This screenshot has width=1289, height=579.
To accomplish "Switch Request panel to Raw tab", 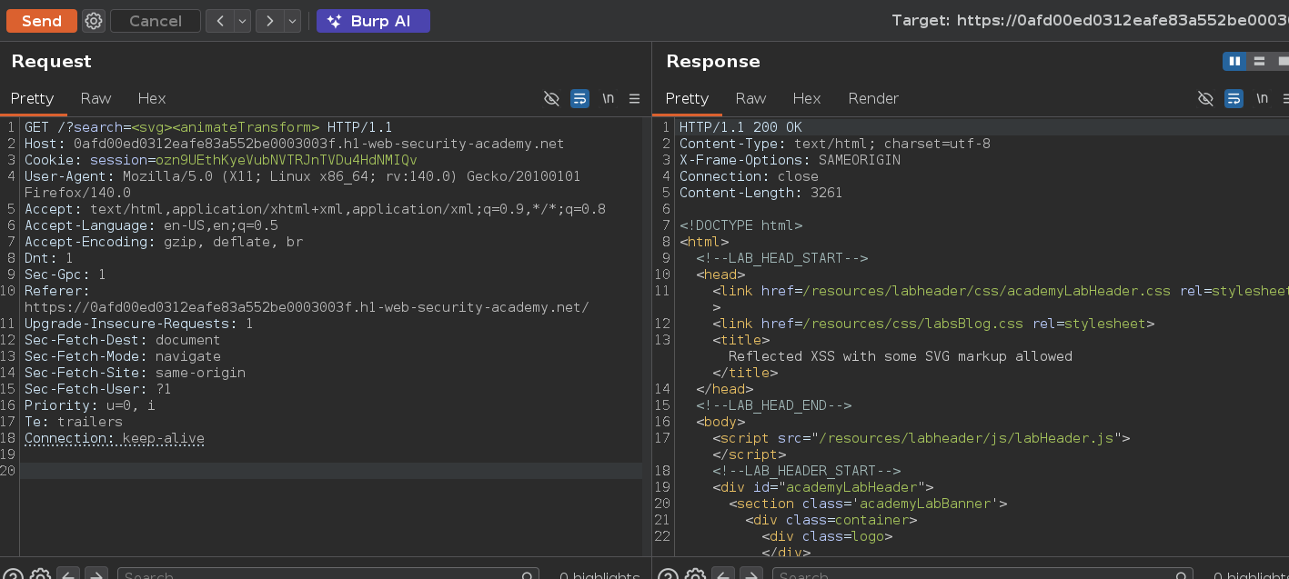I will click(x=96, y=98).
